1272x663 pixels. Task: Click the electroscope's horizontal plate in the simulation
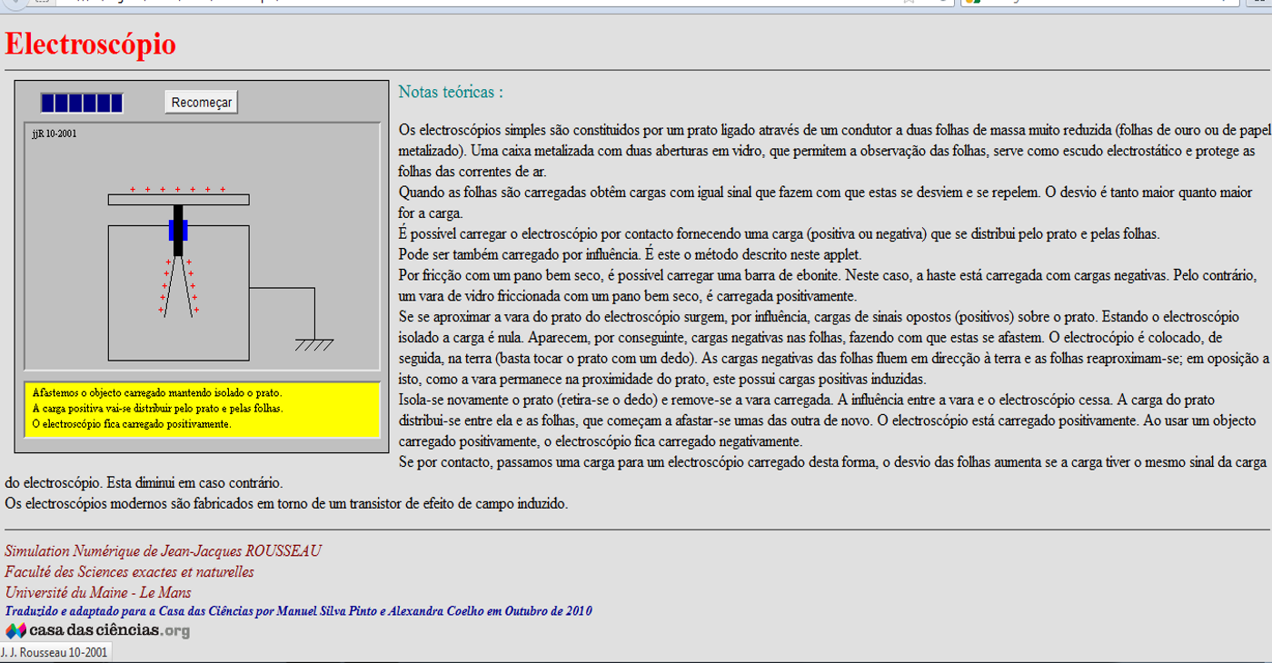178,200
